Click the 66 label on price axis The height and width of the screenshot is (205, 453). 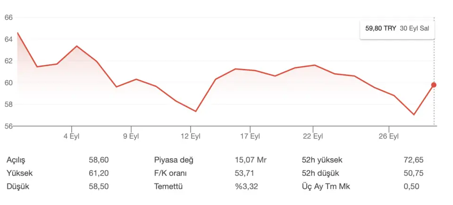click(x=8, y=17)
